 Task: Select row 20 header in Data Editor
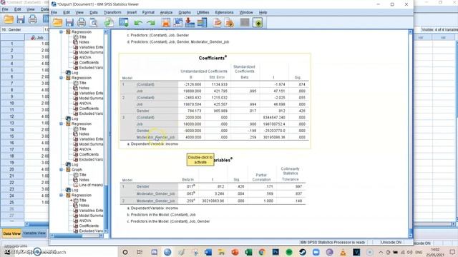click(x=12, y=169)
